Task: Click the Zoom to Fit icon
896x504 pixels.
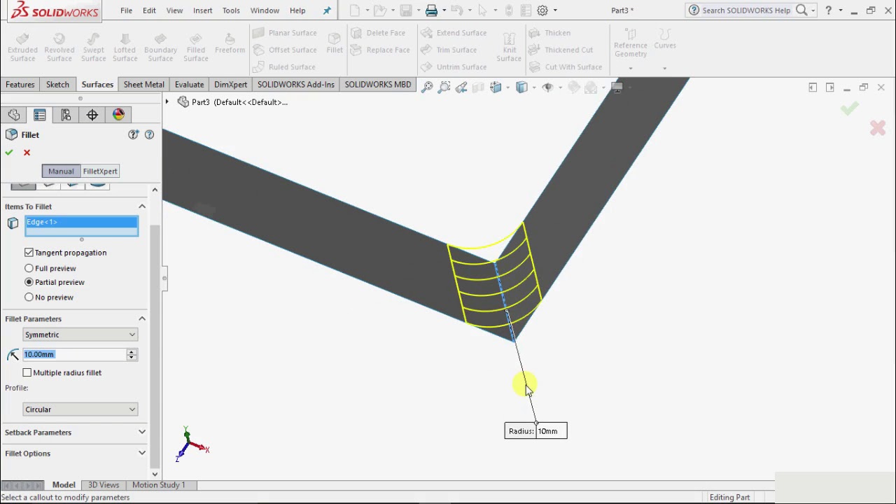Action: (426, 87)
